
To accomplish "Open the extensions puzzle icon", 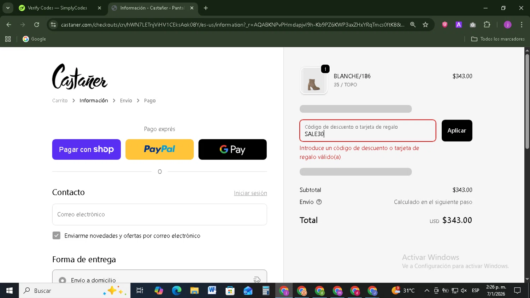I will coord(487,25).
